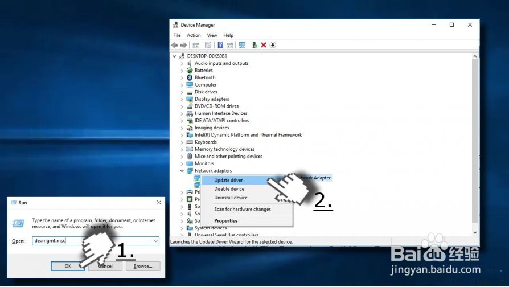The image size is (509, 287).
Task: Select the Imaging devices text row
Action: pyautogui.click(x=212, y=128)
